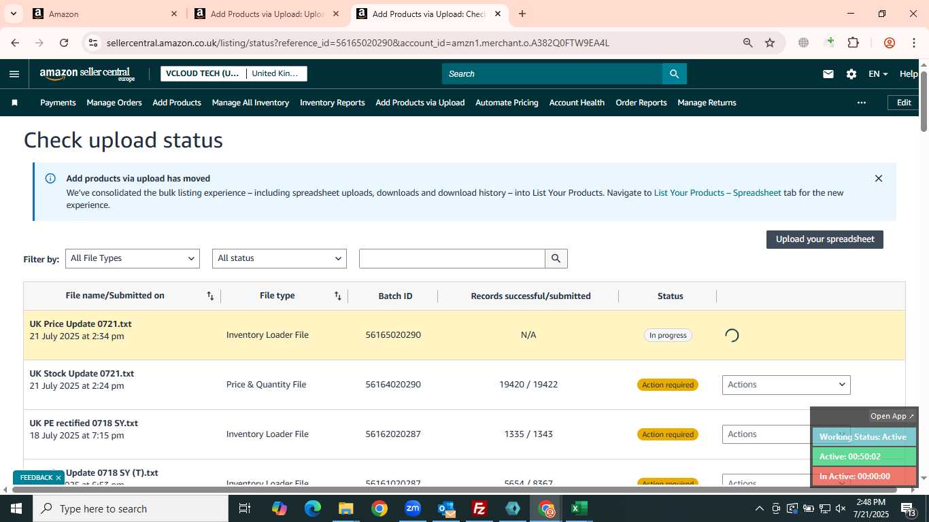Open Microsoft Edge from taskbar

pos(313,508)
